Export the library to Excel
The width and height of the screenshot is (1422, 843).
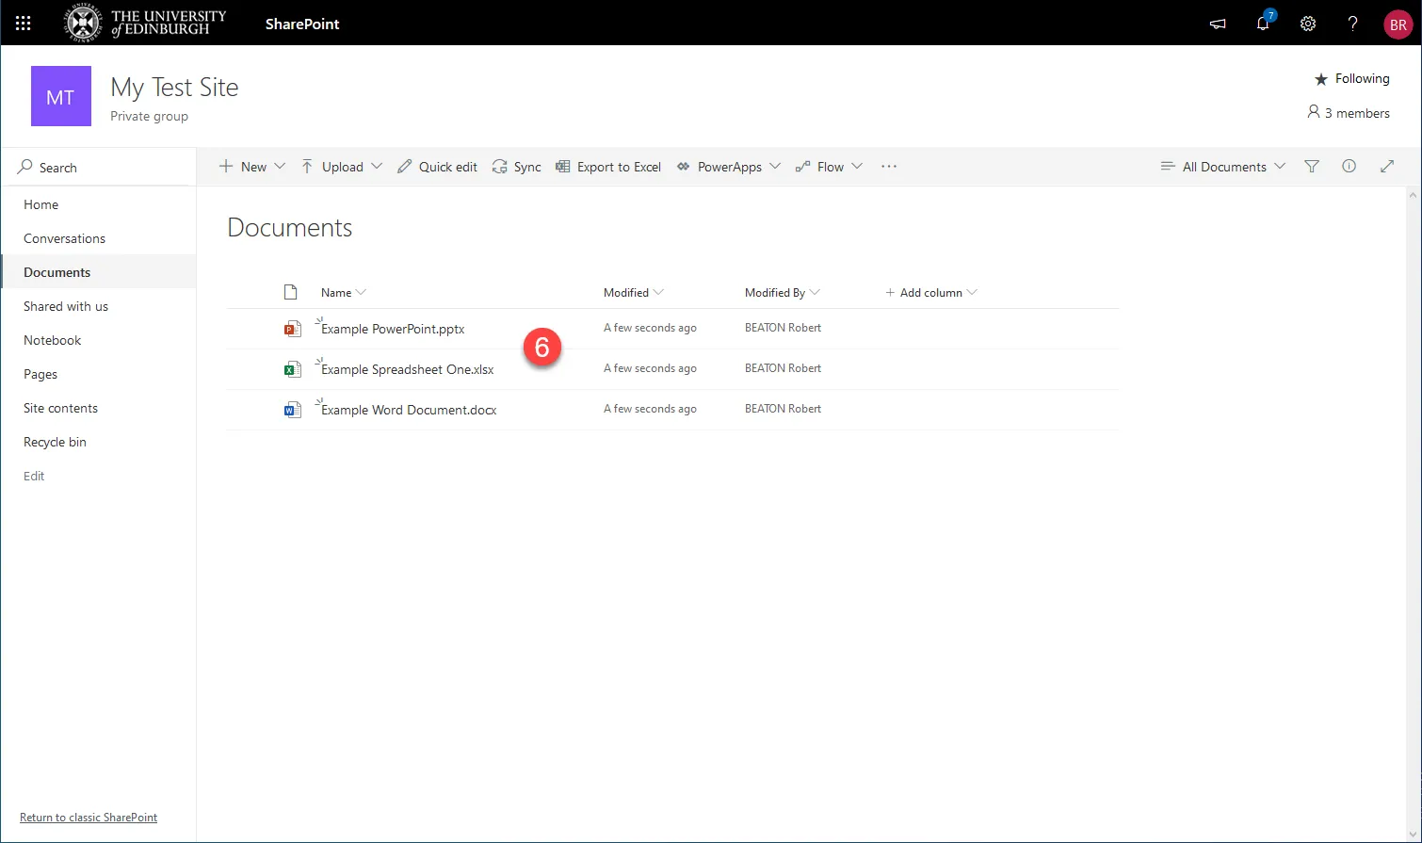point(607,166)
